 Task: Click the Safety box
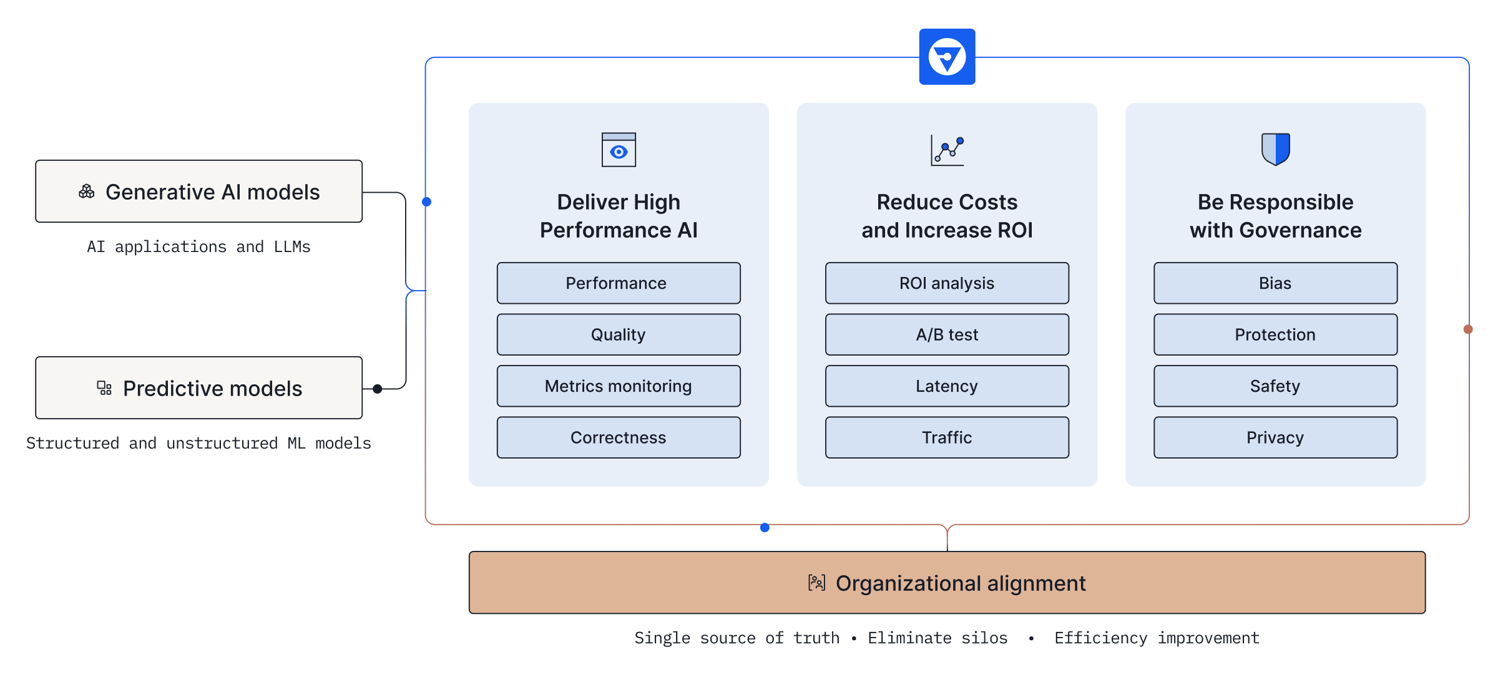pos(1276,386)
